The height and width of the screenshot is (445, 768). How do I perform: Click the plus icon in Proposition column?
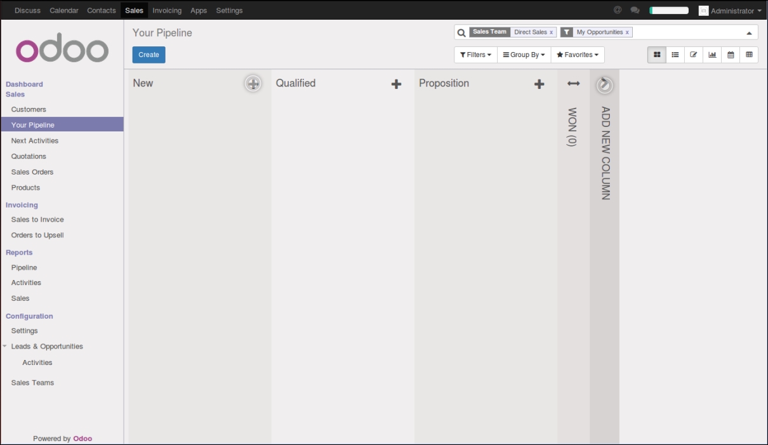click(x=539, y=84)
